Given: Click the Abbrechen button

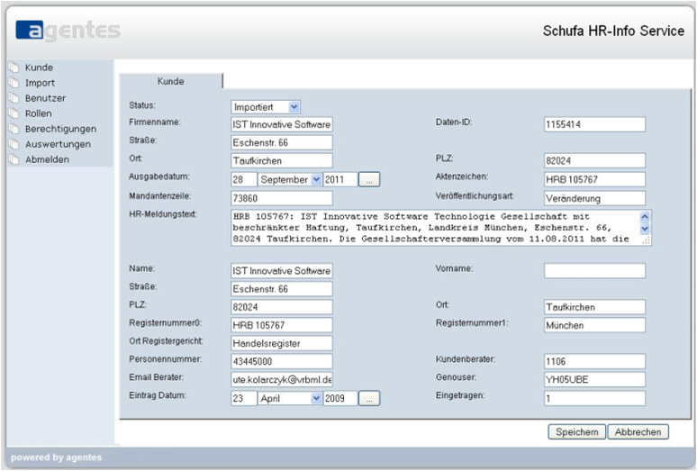Looking at the screenshot, I should point(638,432).
